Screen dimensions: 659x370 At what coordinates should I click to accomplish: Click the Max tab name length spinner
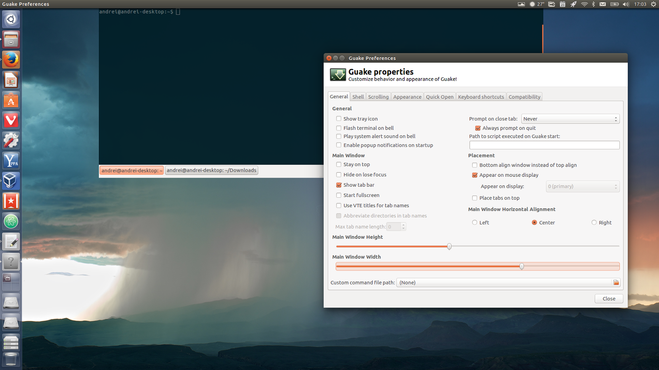tap(396, 227)
